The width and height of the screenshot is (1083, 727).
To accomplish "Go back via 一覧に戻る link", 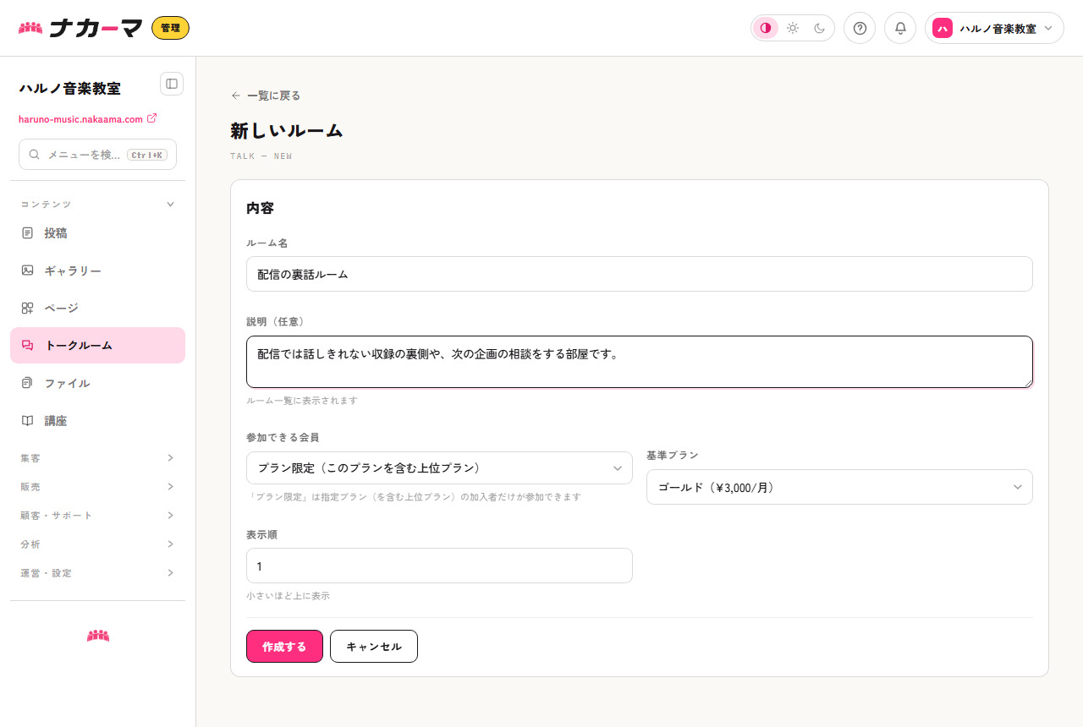I will pos(266,96).
